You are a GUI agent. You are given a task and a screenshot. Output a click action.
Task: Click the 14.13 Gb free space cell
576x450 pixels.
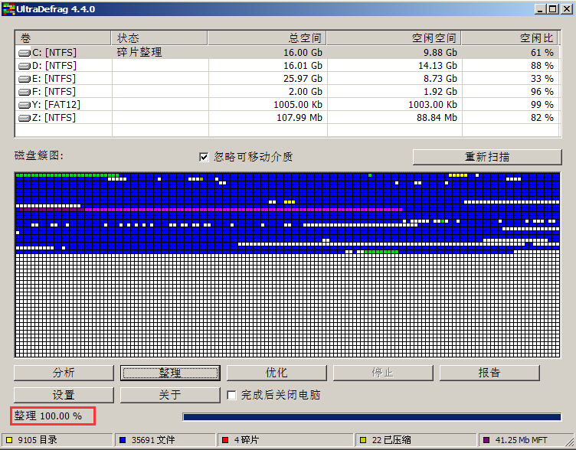tap(437, 66)
